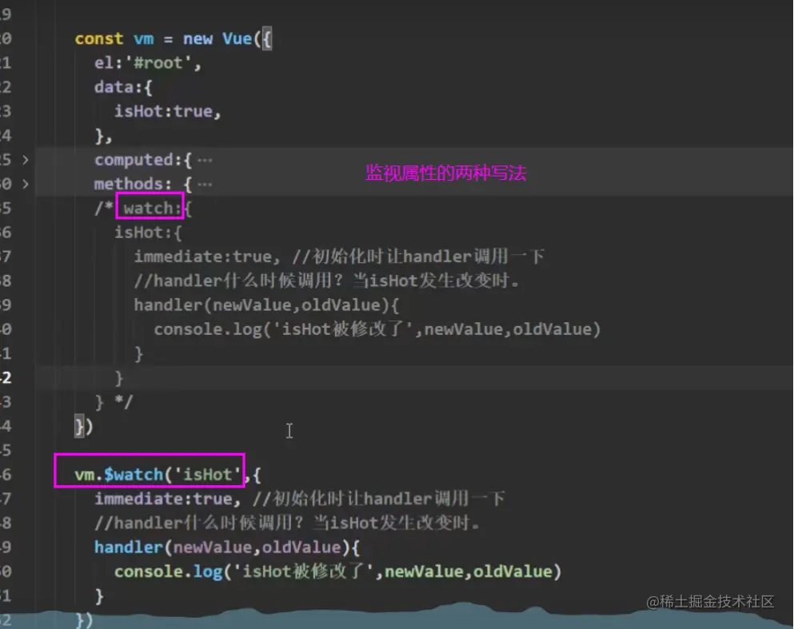
Task: Click the active console.log statement
Action: pyautogui.click(x=337, y=571)
